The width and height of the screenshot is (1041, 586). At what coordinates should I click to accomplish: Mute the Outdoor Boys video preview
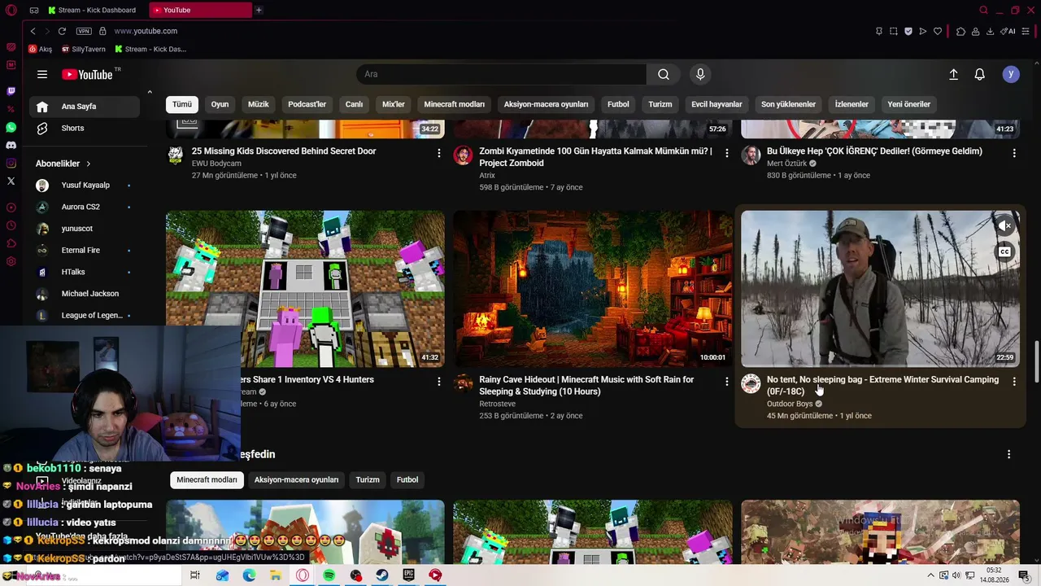coord(1005,225)
